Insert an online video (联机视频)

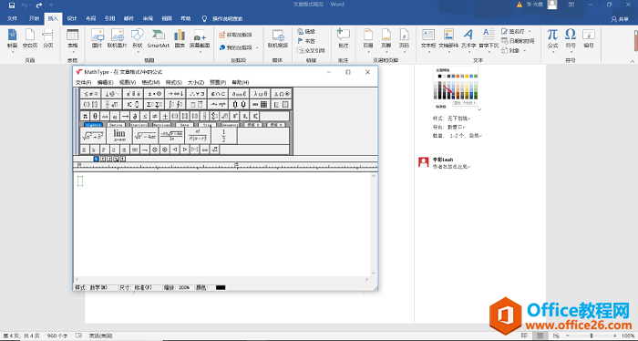click(278, 38)
